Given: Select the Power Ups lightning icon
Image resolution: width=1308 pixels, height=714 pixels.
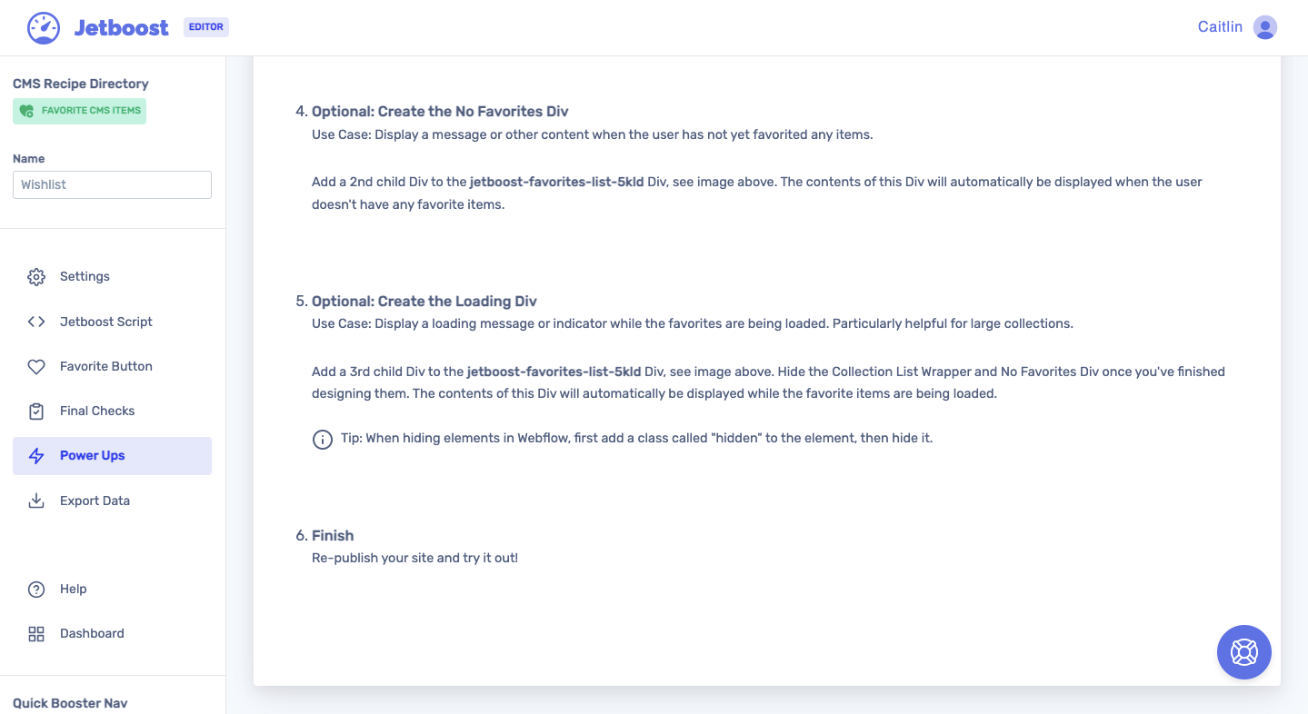Looking at the screenshot, I should coord(36,455).
